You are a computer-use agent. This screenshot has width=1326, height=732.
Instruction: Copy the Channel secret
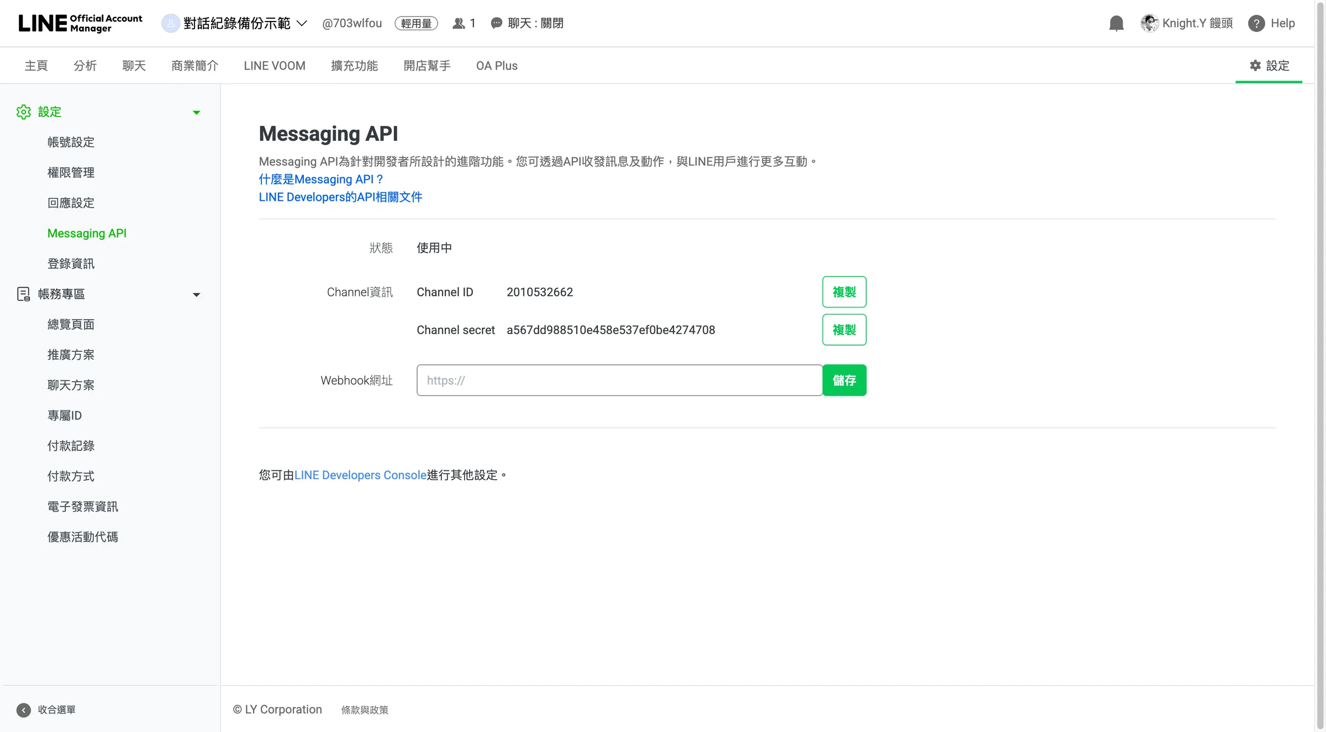tap(844, 330)
